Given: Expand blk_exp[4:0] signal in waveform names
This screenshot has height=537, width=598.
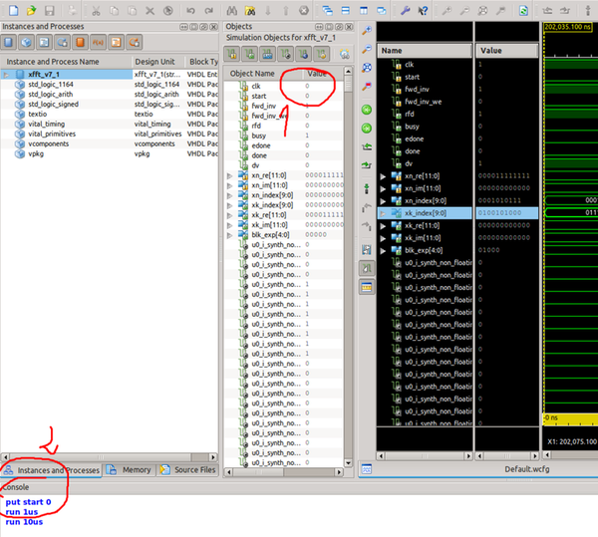Looking at the screenshot, I should click(385, 251).
